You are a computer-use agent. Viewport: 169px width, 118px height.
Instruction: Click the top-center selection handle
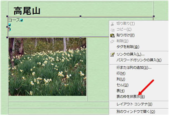[80, 16]
